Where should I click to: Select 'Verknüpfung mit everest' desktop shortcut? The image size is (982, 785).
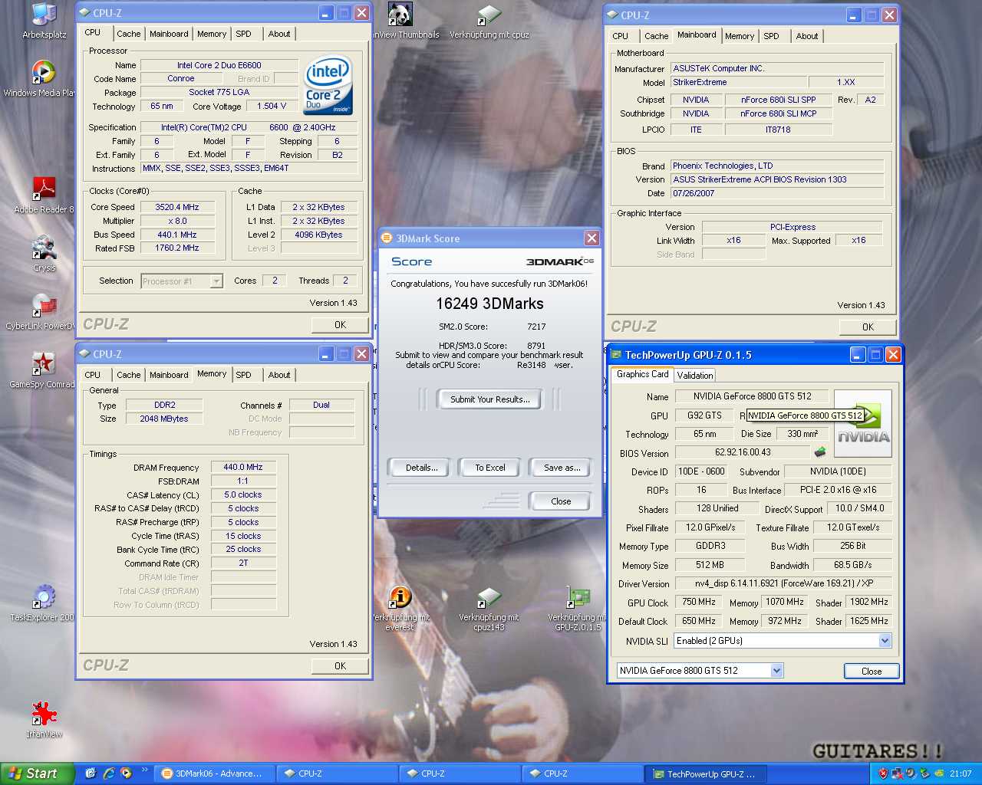[x=400, y=609]
